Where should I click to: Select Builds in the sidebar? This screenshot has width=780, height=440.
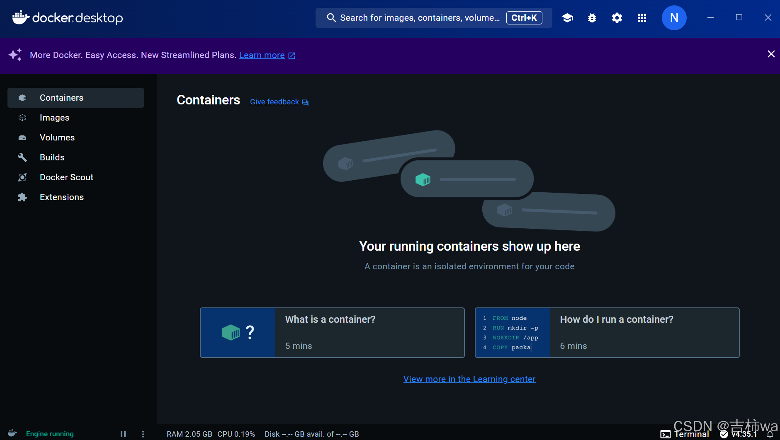(x=76, y=157)
